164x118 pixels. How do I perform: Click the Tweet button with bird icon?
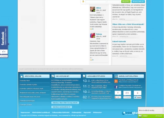coord(137,97)
